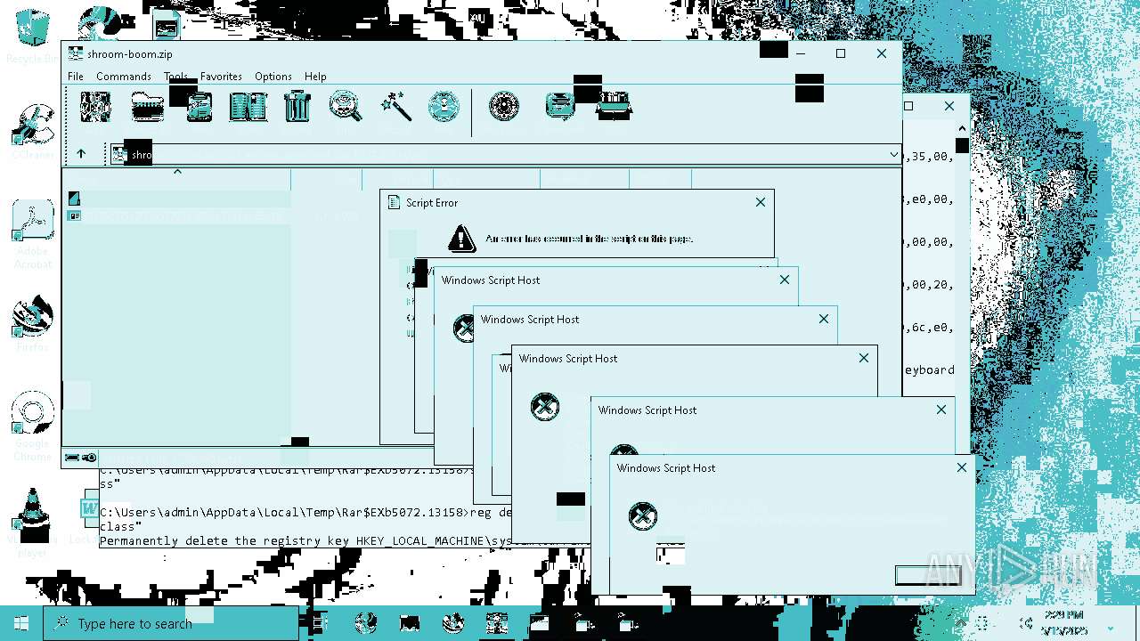1140x641 pixels.
Task: Focus the 'Type here to search' box
Action: (171, 623)
